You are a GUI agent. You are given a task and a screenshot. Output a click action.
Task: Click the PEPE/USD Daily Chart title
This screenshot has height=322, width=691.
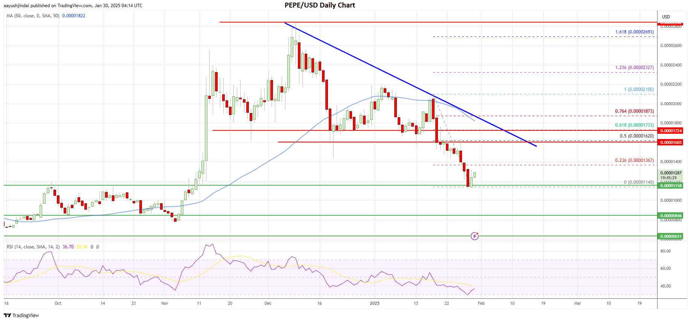pyautogui.click(x=320, y=5)
